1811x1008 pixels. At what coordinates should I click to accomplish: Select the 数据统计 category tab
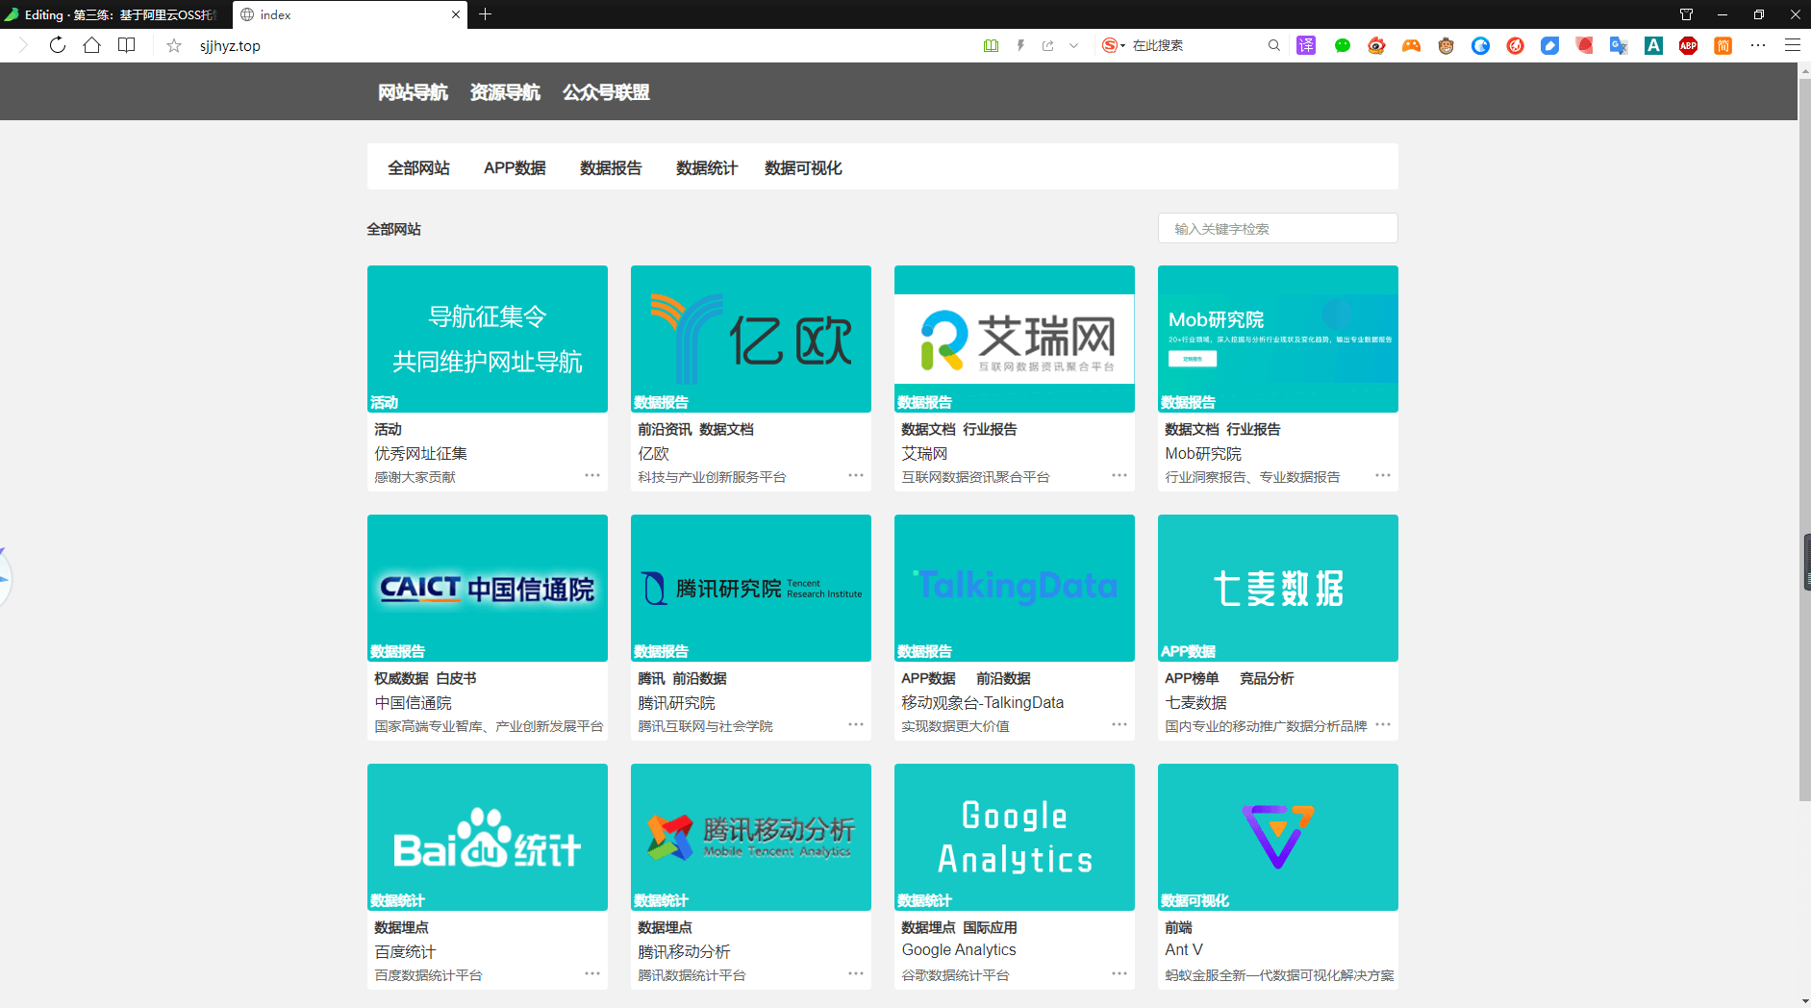pos(707,168)
